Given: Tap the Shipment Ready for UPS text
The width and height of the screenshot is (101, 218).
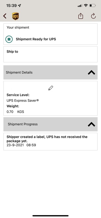Looking at the screenshot, I should 36,39.
